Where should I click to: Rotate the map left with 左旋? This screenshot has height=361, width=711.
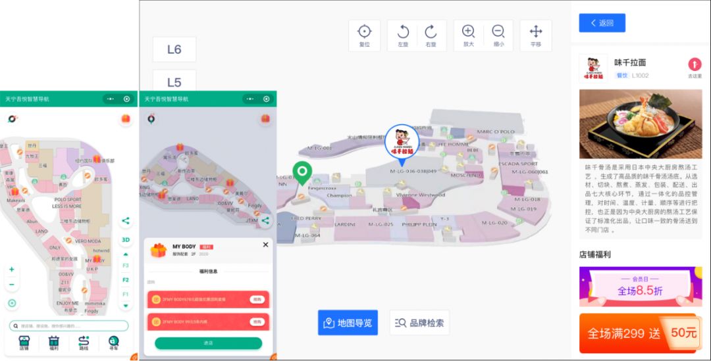403,36
